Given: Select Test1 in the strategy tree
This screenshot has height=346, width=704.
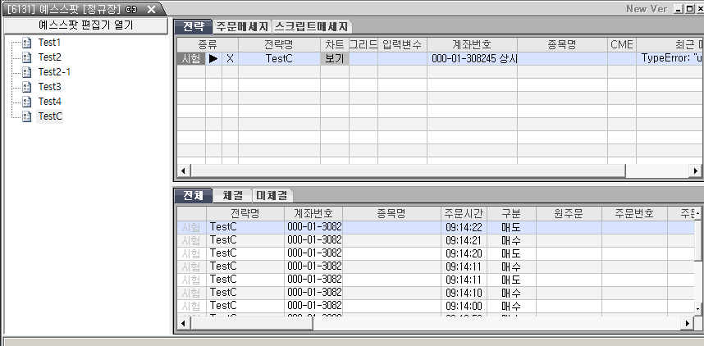Looking at the screenshot, I should (49, 42).
